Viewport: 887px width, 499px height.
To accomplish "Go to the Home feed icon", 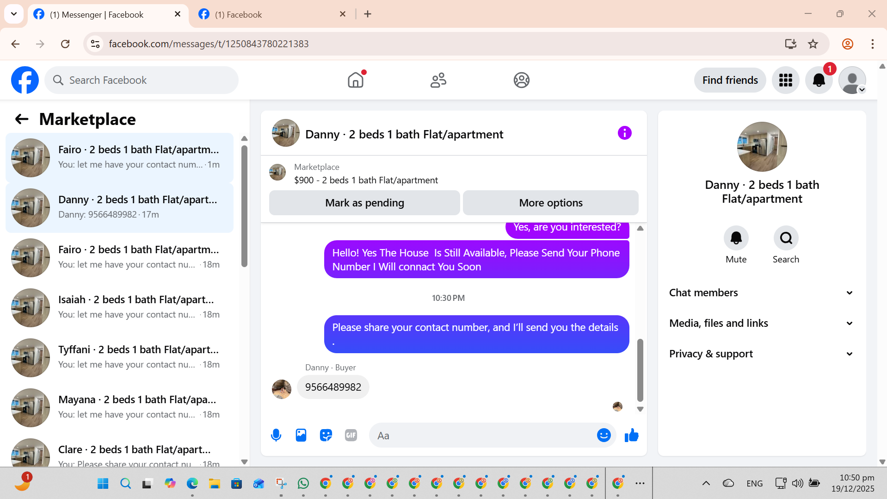I will 356,80.
